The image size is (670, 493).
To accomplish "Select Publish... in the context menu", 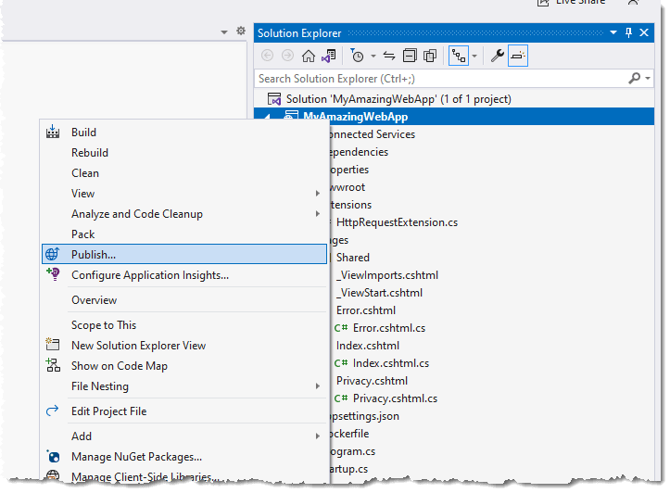I will [x=184, y=254].
